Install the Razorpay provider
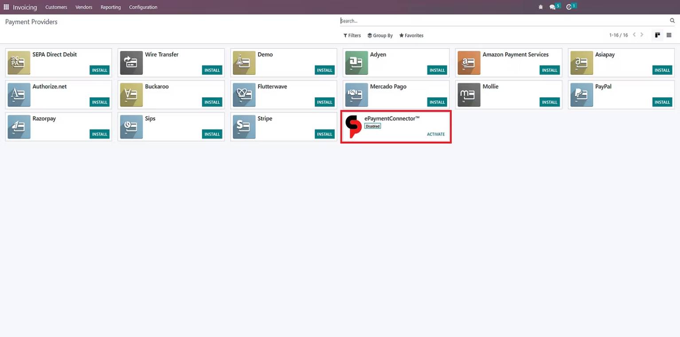Screen dimensions: 680x337 click(100, 134)
